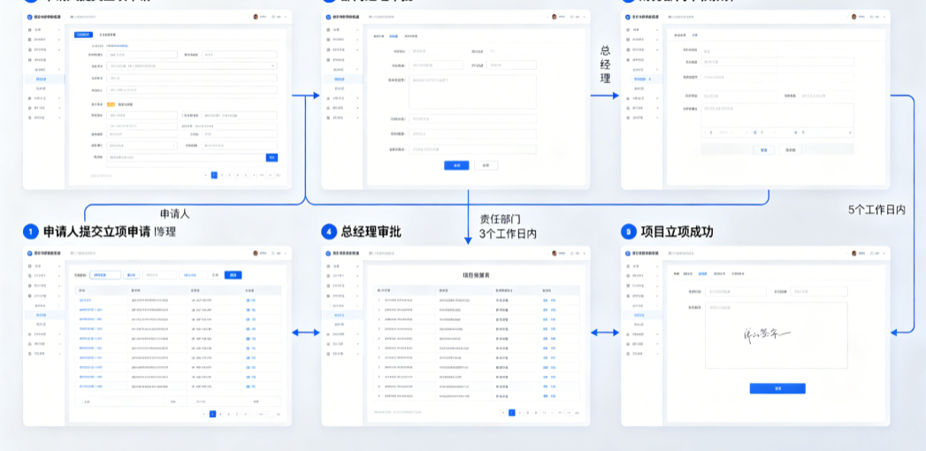Click the circled number 4 step badge

328,232
